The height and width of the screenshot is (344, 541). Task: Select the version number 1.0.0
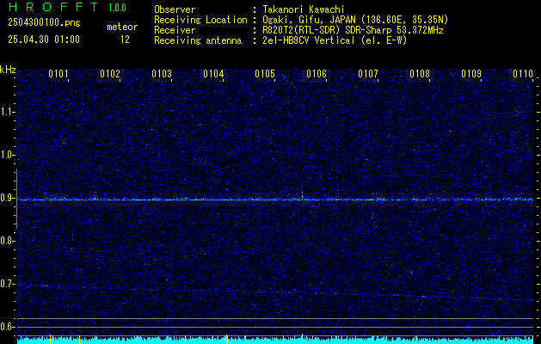click(x=117, y=8)
